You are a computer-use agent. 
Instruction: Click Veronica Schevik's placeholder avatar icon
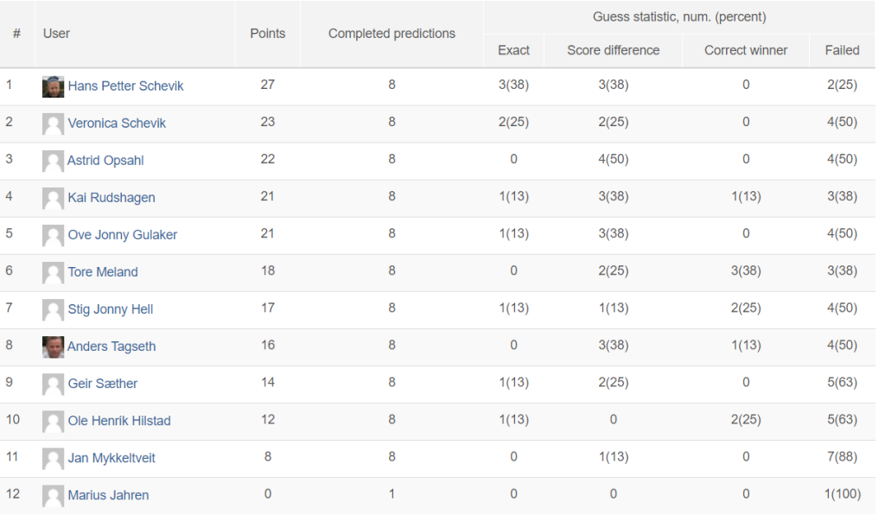[x=53, y=124]
